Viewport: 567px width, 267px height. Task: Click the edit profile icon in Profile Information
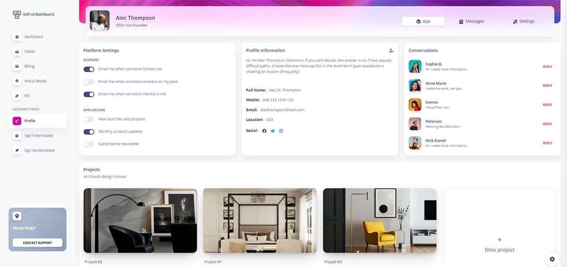pos(391,50)
